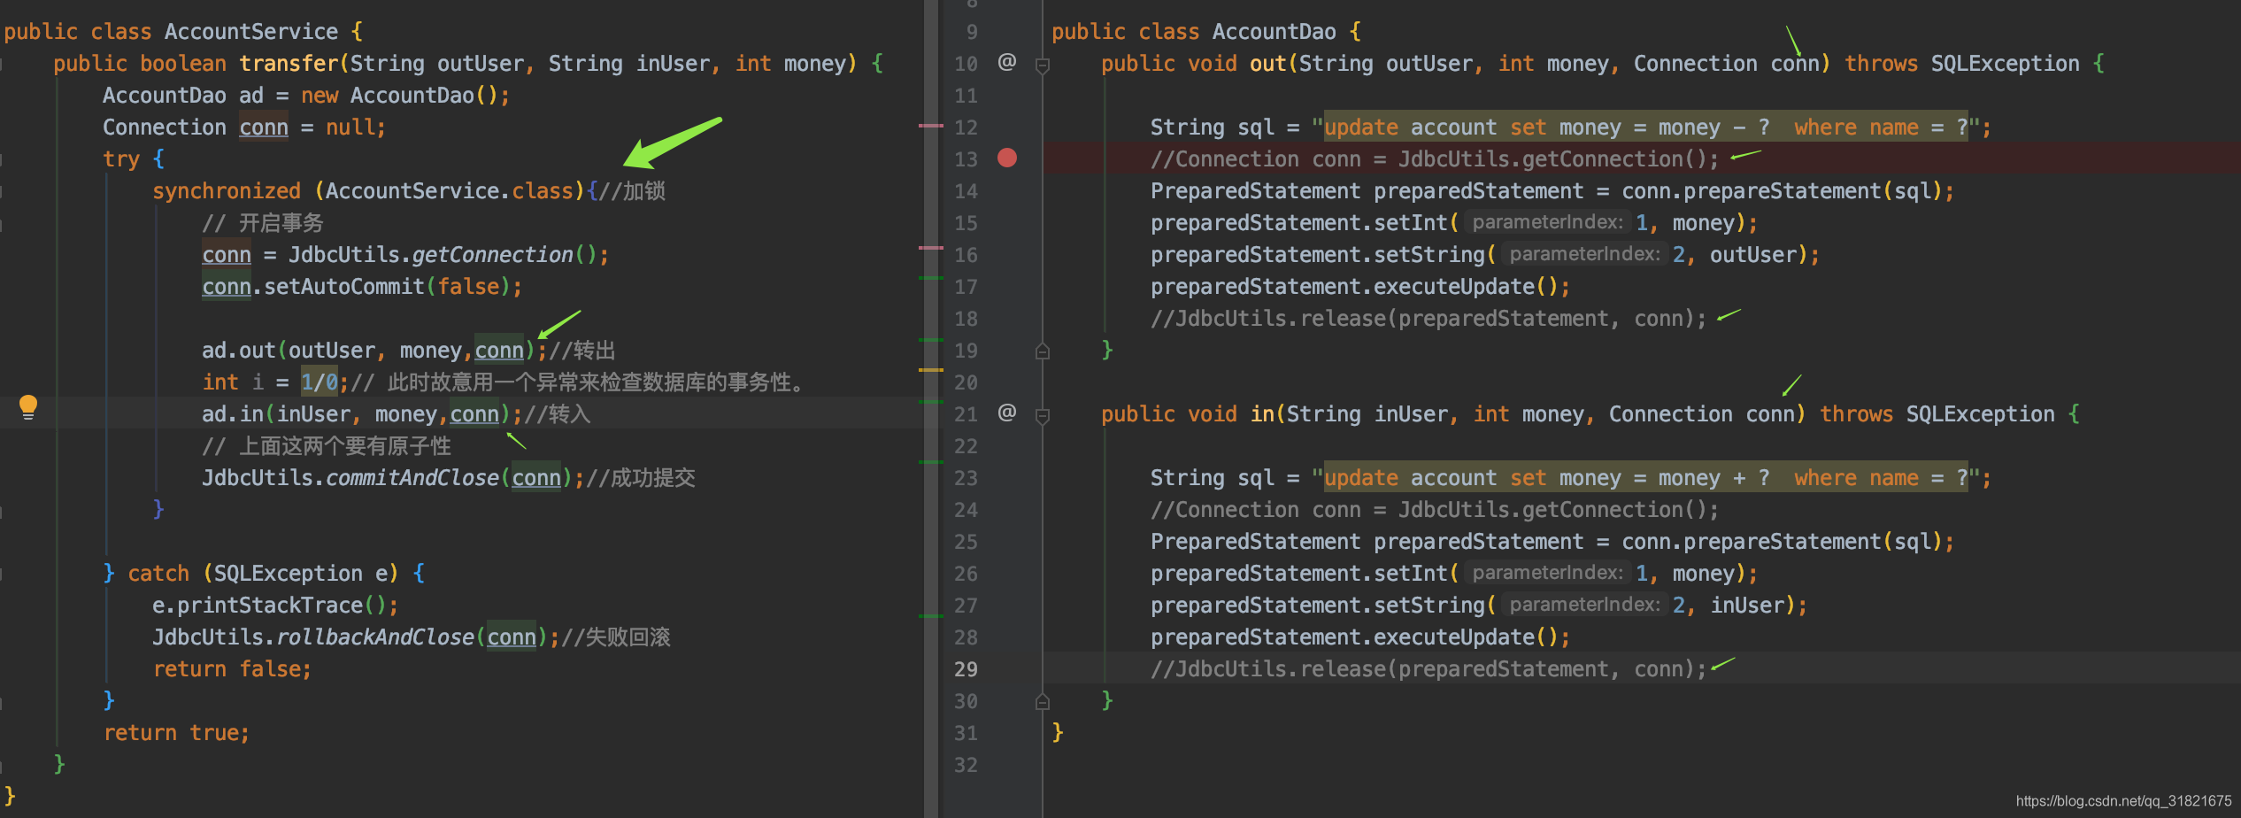Image resolution: width=2241 pixels, height=818 pixels.
Task: Click the highlighted 1/0 expression
Action: coord(319,382)
